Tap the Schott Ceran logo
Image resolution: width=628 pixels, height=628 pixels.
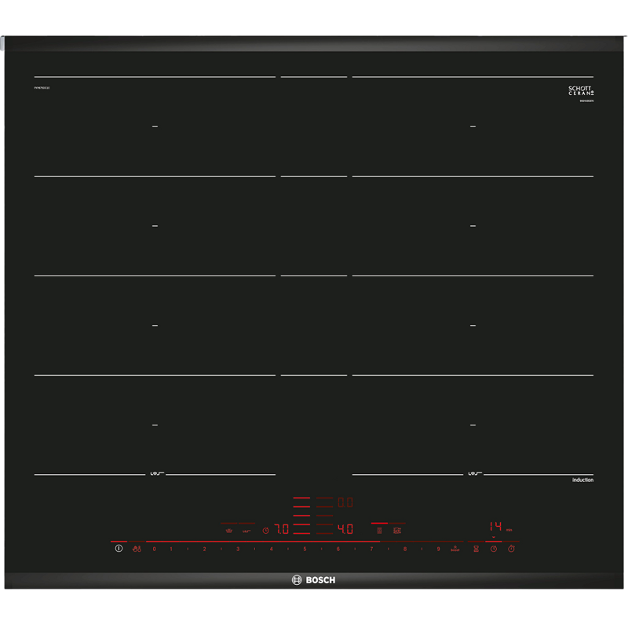pyautogui.click(x=581, y=92)
